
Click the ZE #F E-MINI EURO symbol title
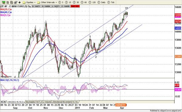[x=15, y=6]
